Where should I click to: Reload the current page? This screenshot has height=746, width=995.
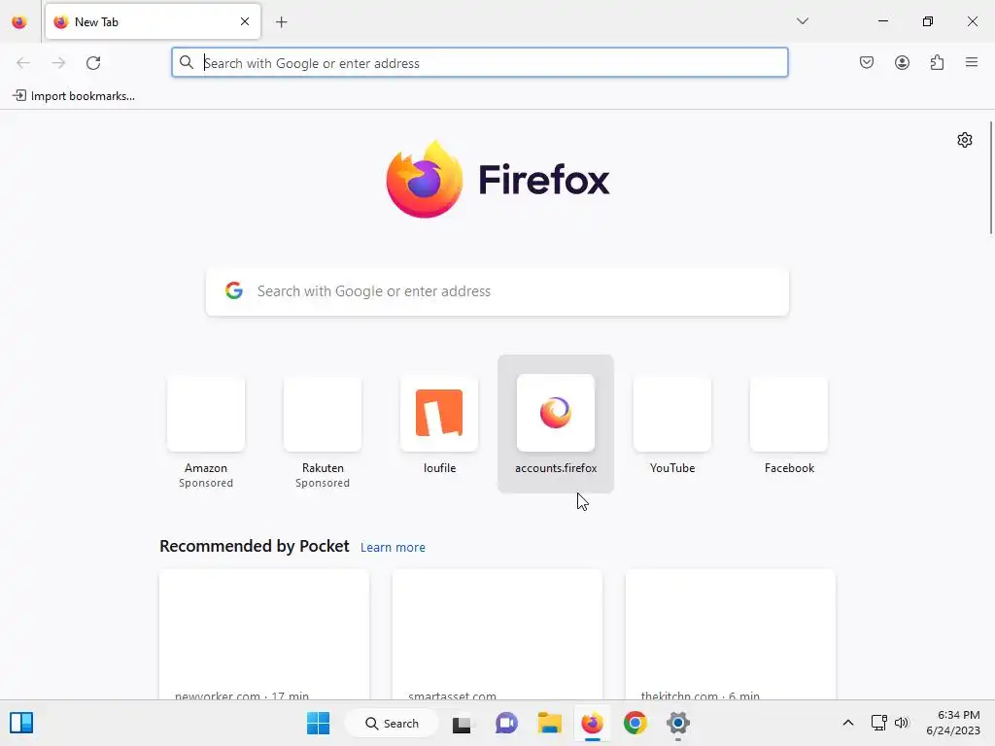tap(93, 63)
